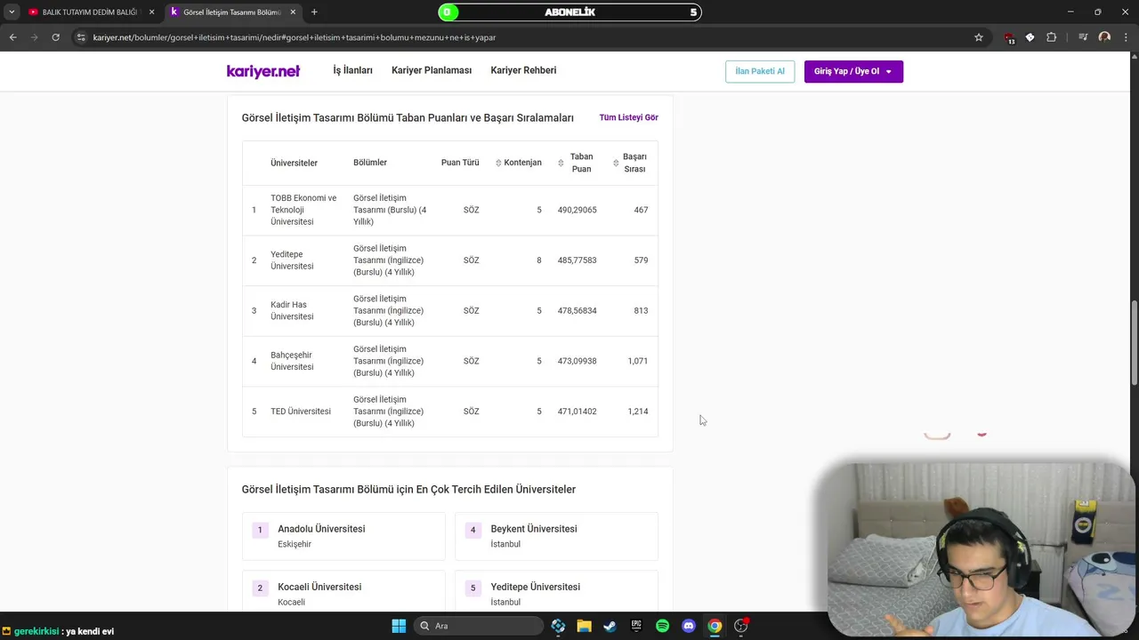Open the Chrome three-dot menu
Viewport: 1139px width, 640px height.
tap(1126, 37)
